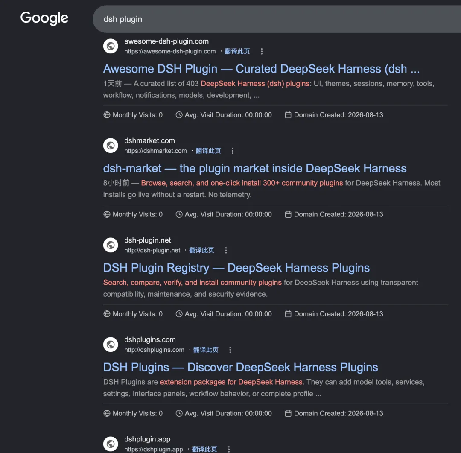Translate the dshplugin.app page via 翻译此页
Screen dimensions: 461x453
pos(204,449)
